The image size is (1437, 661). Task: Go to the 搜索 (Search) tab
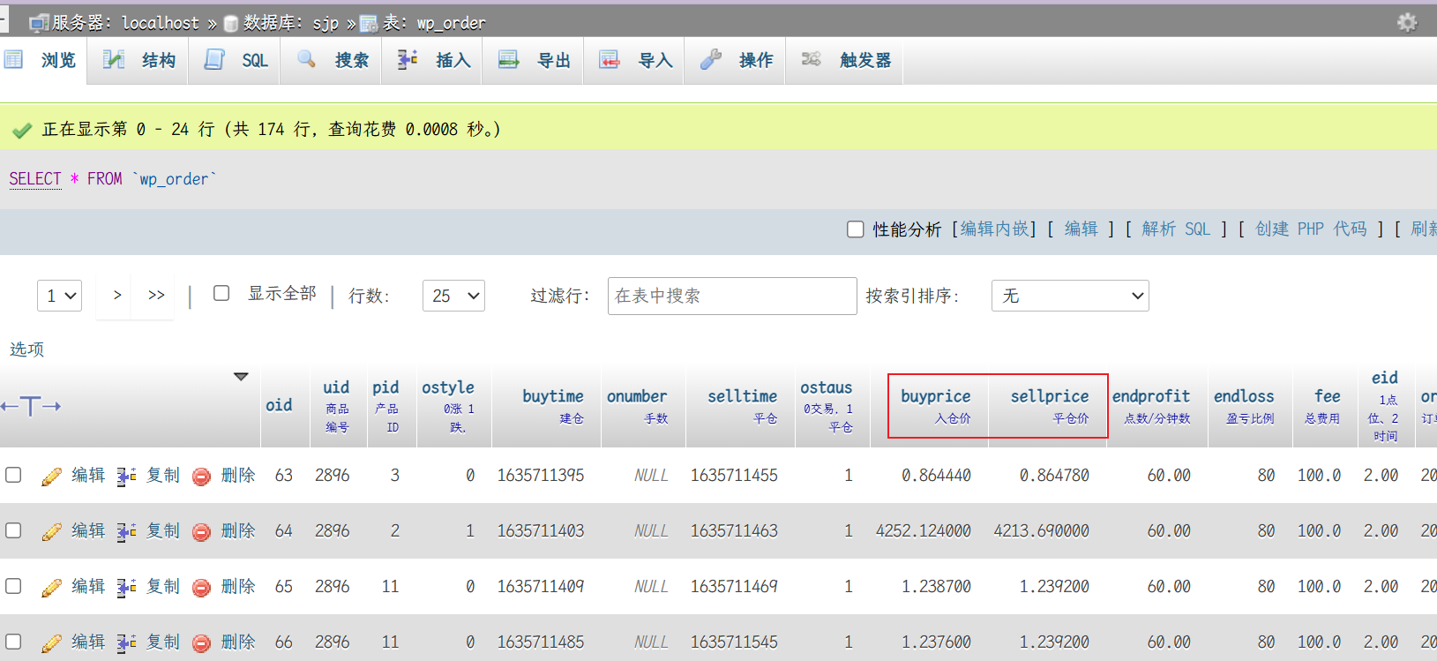pos(333,60)
